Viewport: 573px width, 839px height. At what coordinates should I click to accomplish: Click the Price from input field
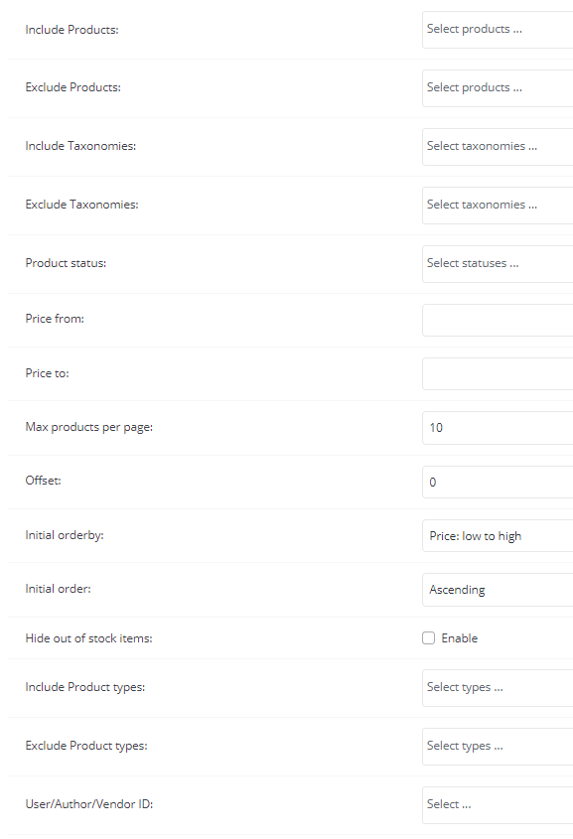pyautogui.click(x=498, y=320)
